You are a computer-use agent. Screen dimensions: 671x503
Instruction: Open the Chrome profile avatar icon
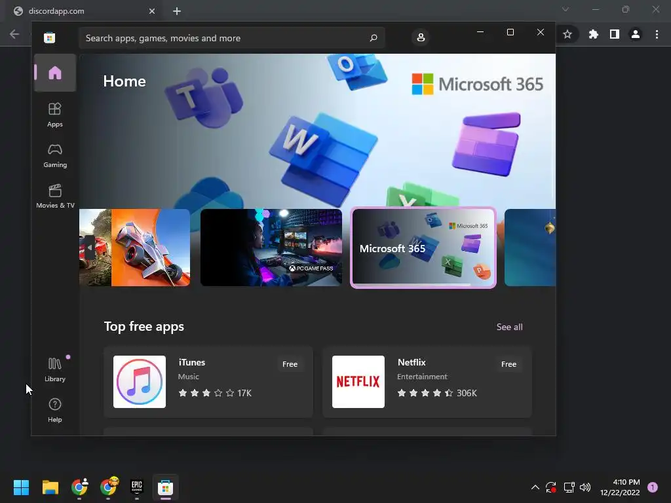pyautogui.click(x=636, y=34)
